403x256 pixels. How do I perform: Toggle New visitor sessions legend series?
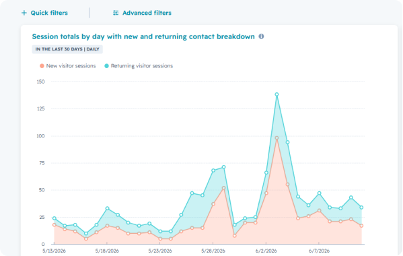(x=68, y=66)
